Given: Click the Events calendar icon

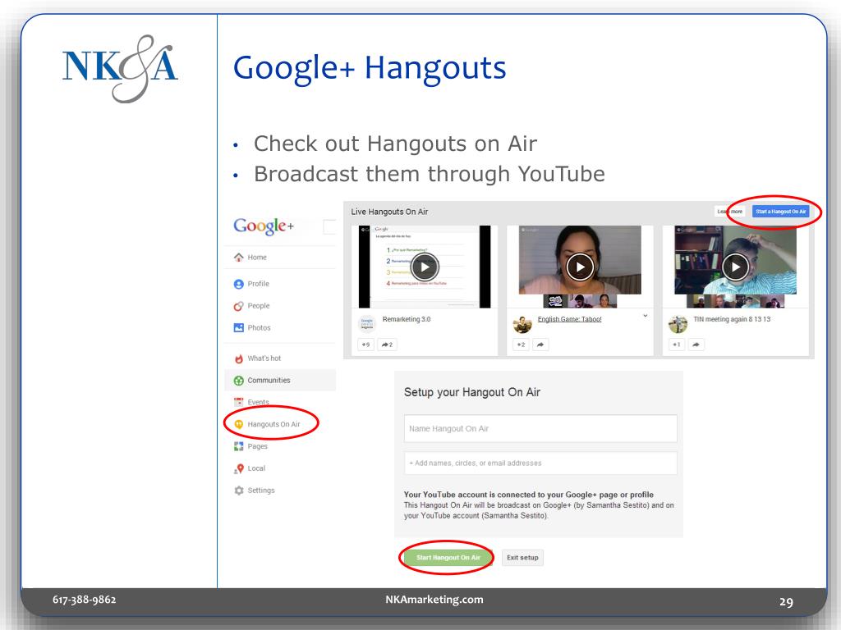Looking at the screenshot, I should (239, 402).
